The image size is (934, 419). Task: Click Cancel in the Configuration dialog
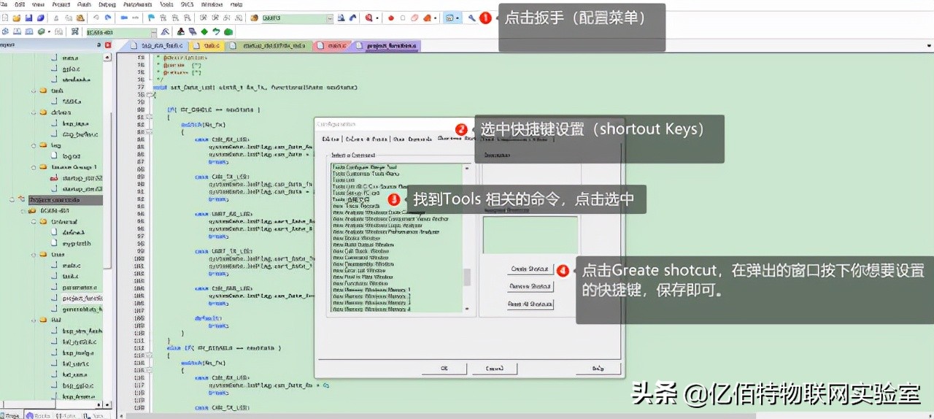pyautogui.click(x=495, y=369)
